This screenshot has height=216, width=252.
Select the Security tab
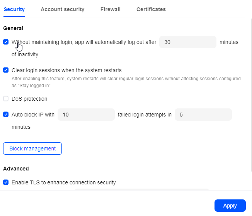point(14,9)
